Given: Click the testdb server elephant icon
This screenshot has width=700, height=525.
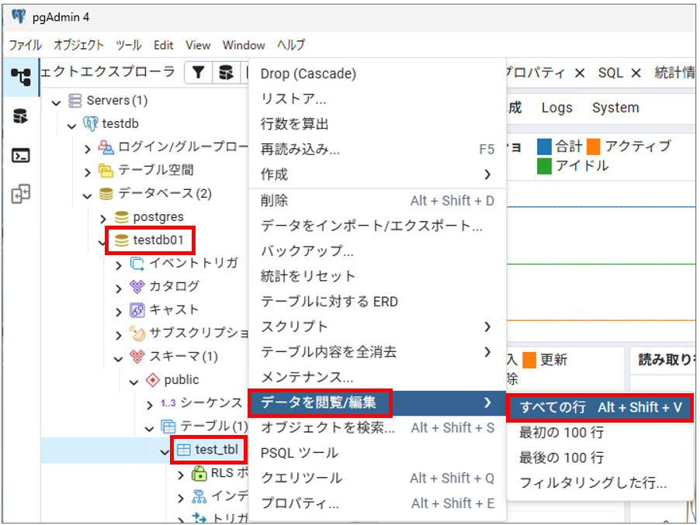Looking at the screenshot, I should click(91, 123).
